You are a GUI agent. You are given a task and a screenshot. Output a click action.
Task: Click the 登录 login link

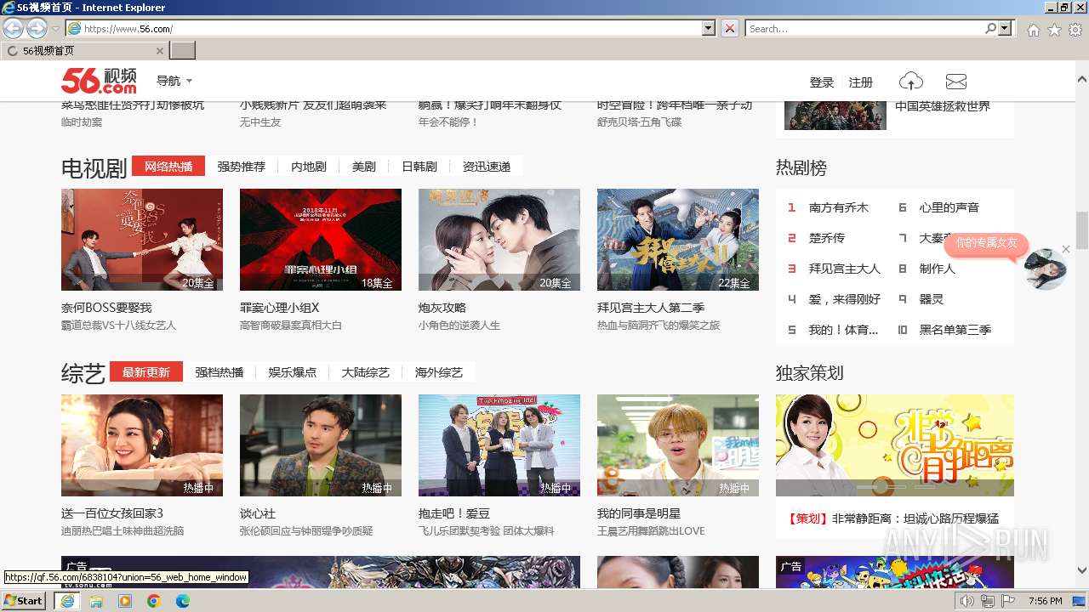[x=822, y=82]
